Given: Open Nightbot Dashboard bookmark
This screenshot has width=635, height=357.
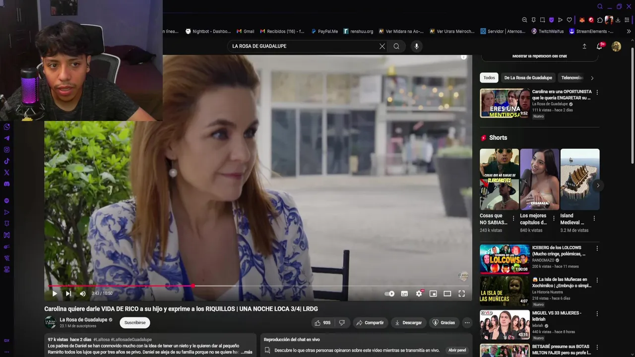Looking at the screenshot, I should 208,31.
